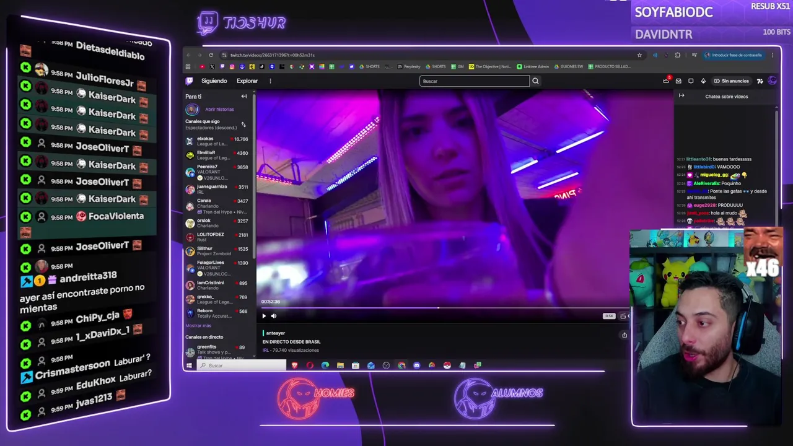
Task: Click littleanto31 username in chat
Action: click(698, 159)
